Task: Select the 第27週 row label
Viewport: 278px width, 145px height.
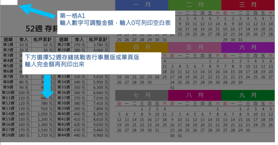Action: tap(64, 45)
